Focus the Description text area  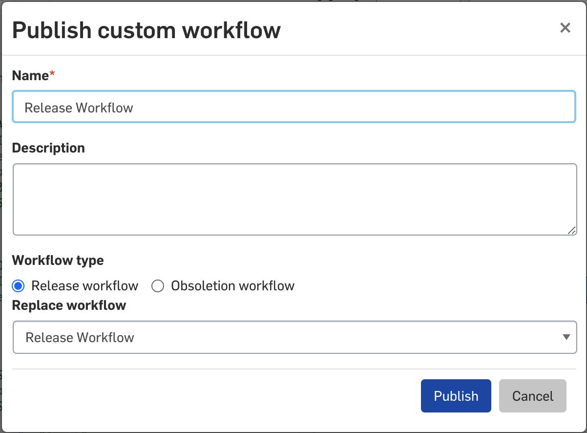[x=294, y=199]
